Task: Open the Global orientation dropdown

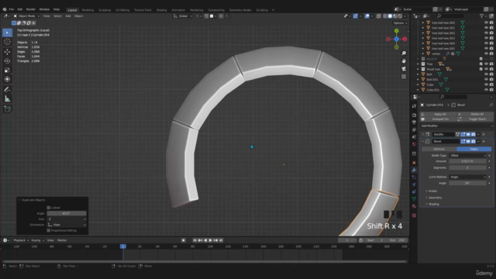Action: pyautogui.click(x=183, y=16)
